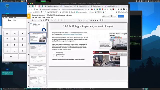Image resolution: width=160 pixels, height=90 pixels.
Task: Click the zoom in magnifier icon
Action: pyautogui.click(x=41, y=20)
